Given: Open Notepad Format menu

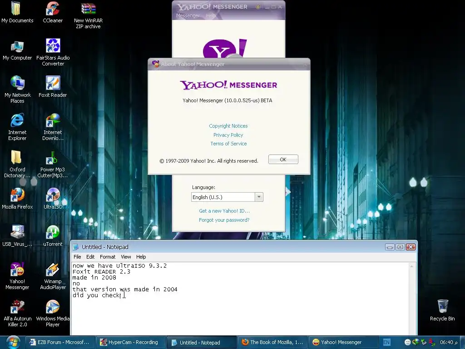Looking at the screenshot, I should click(x=107, y=257).
